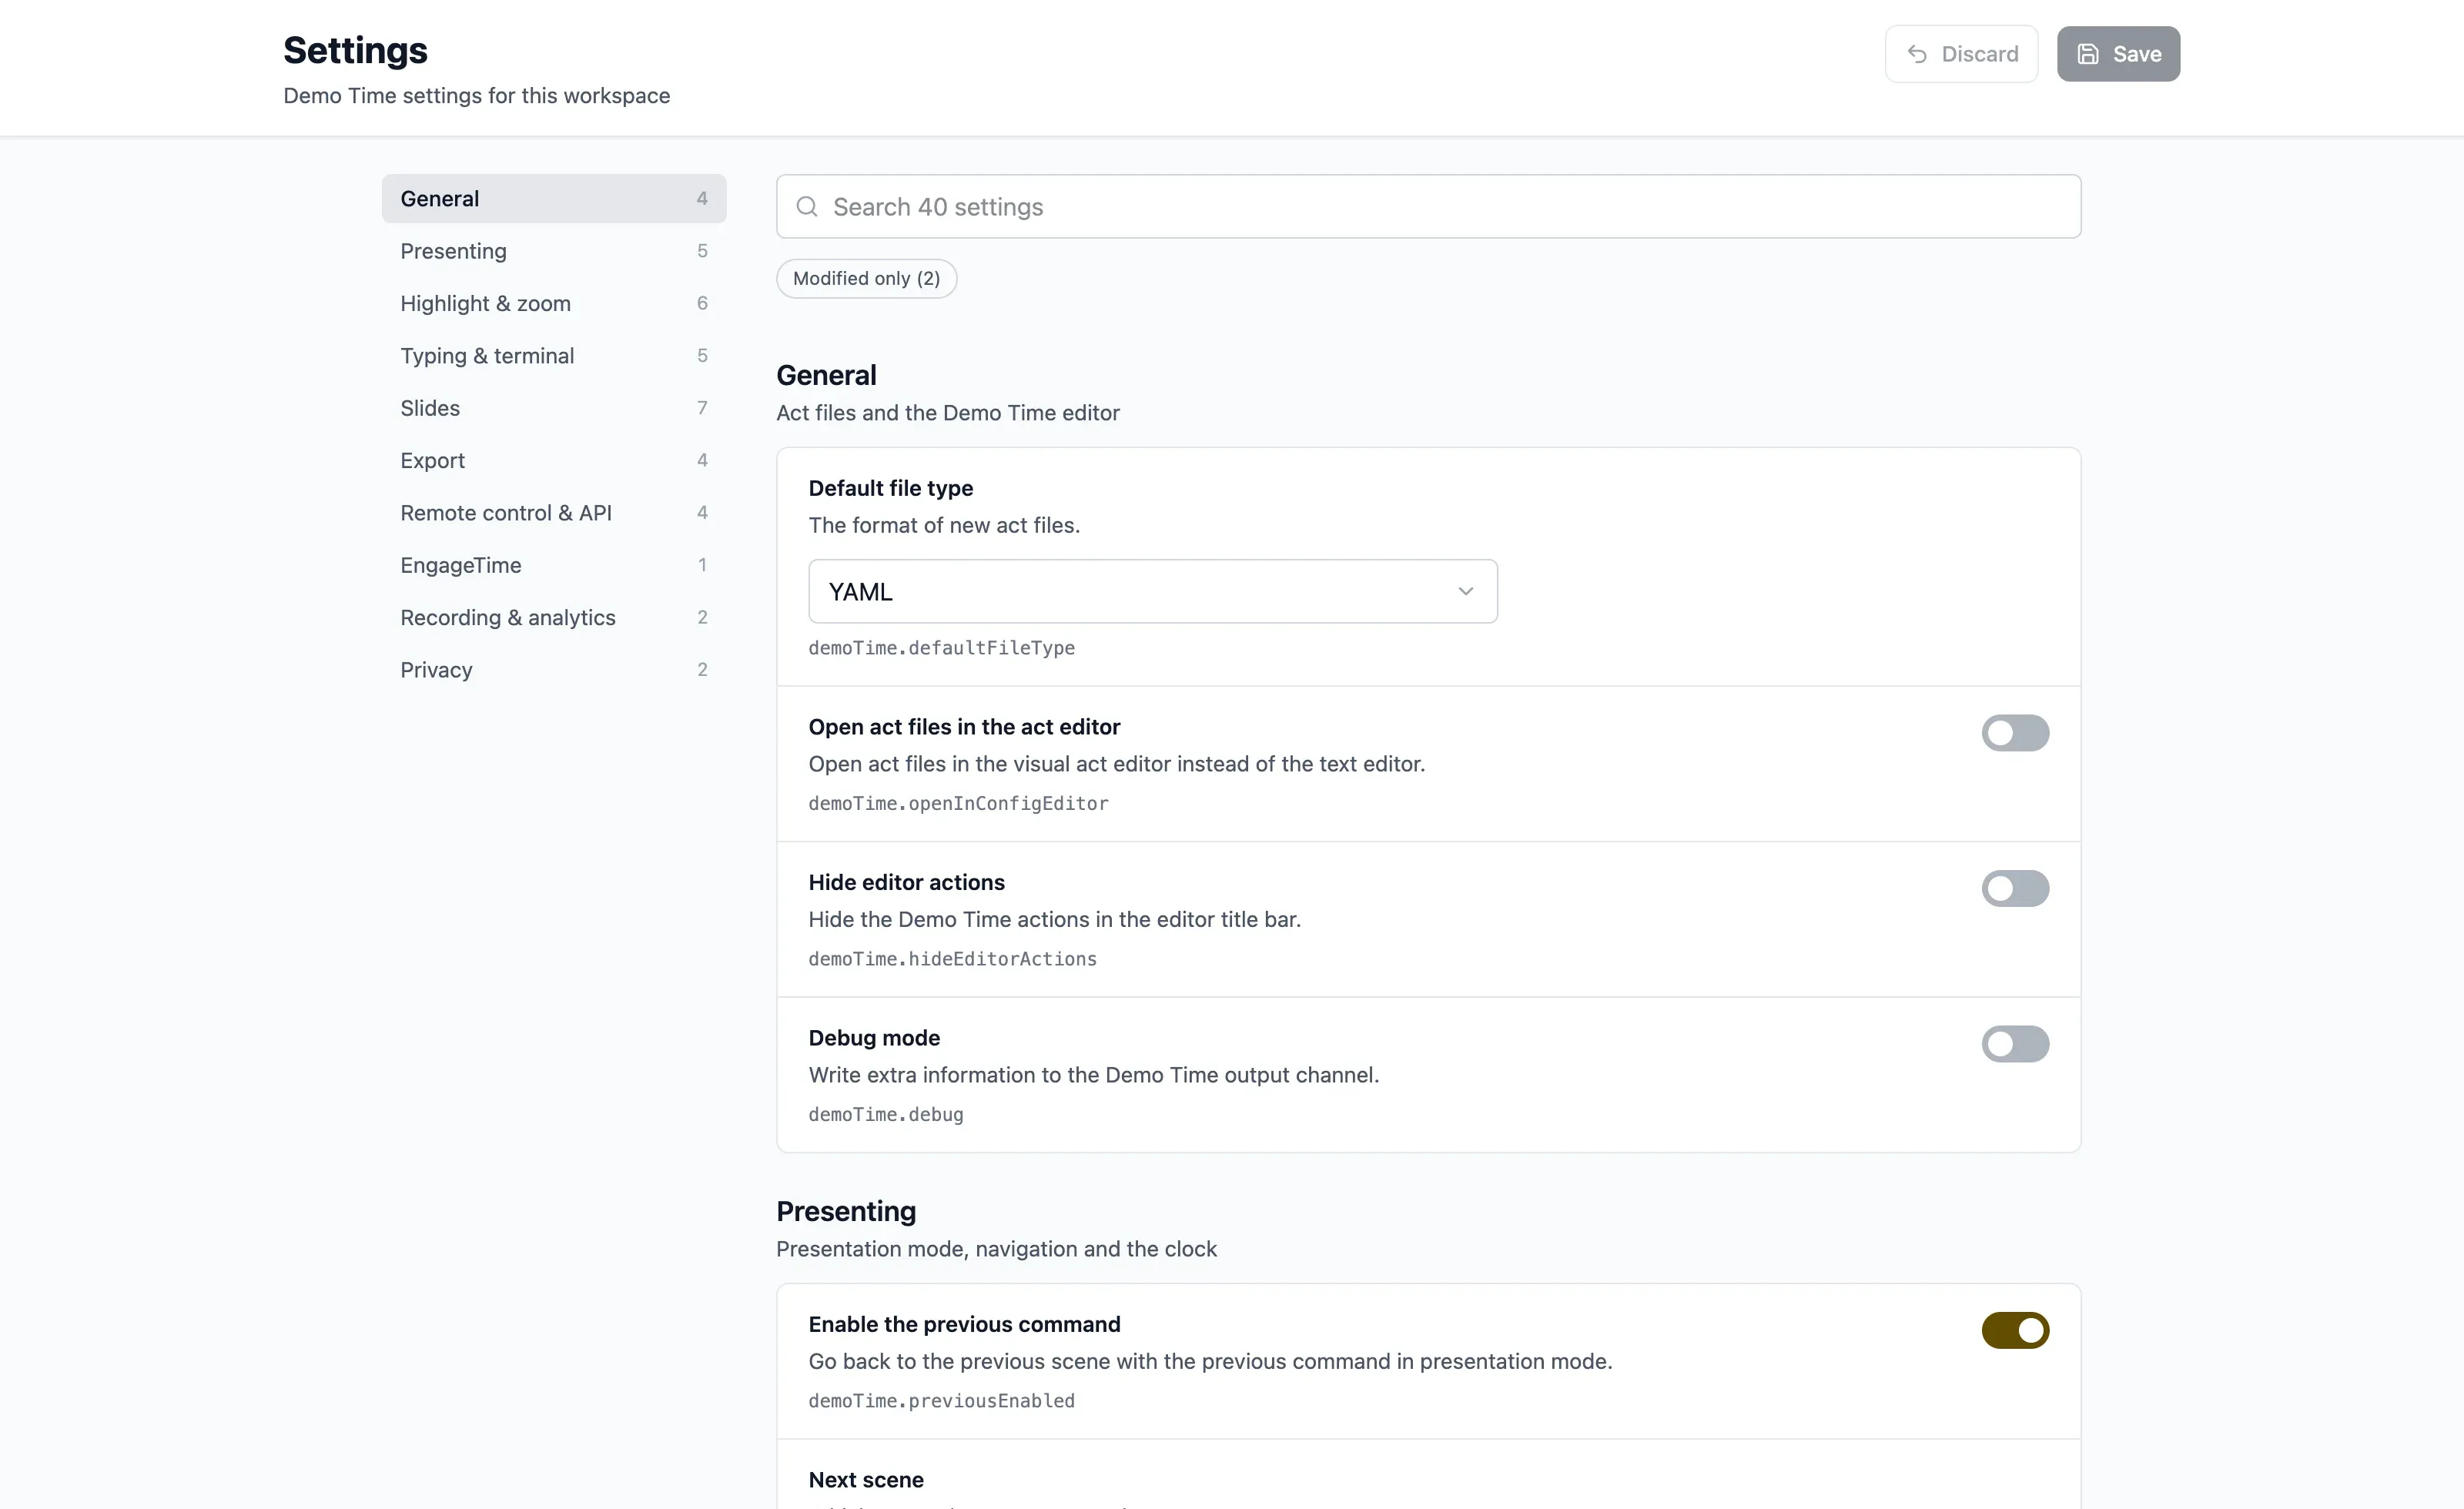The width and height of the screenshot is (2464, 1509).
Task: Click the chevron arrow in the YAML select
Action: [x=1465, y=591]
